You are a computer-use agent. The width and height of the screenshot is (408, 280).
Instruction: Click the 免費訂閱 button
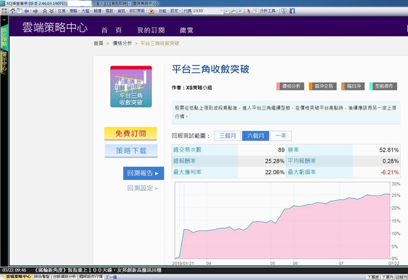(x=131, y=134)
